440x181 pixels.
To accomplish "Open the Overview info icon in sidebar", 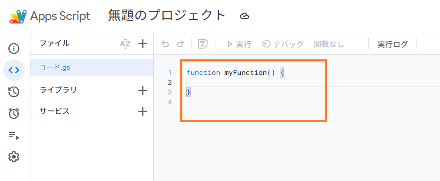I will point(14,48).
